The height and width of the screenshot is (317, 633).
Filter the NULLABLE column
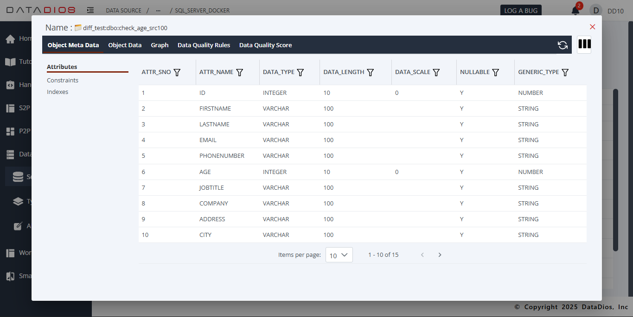(496, 72)
